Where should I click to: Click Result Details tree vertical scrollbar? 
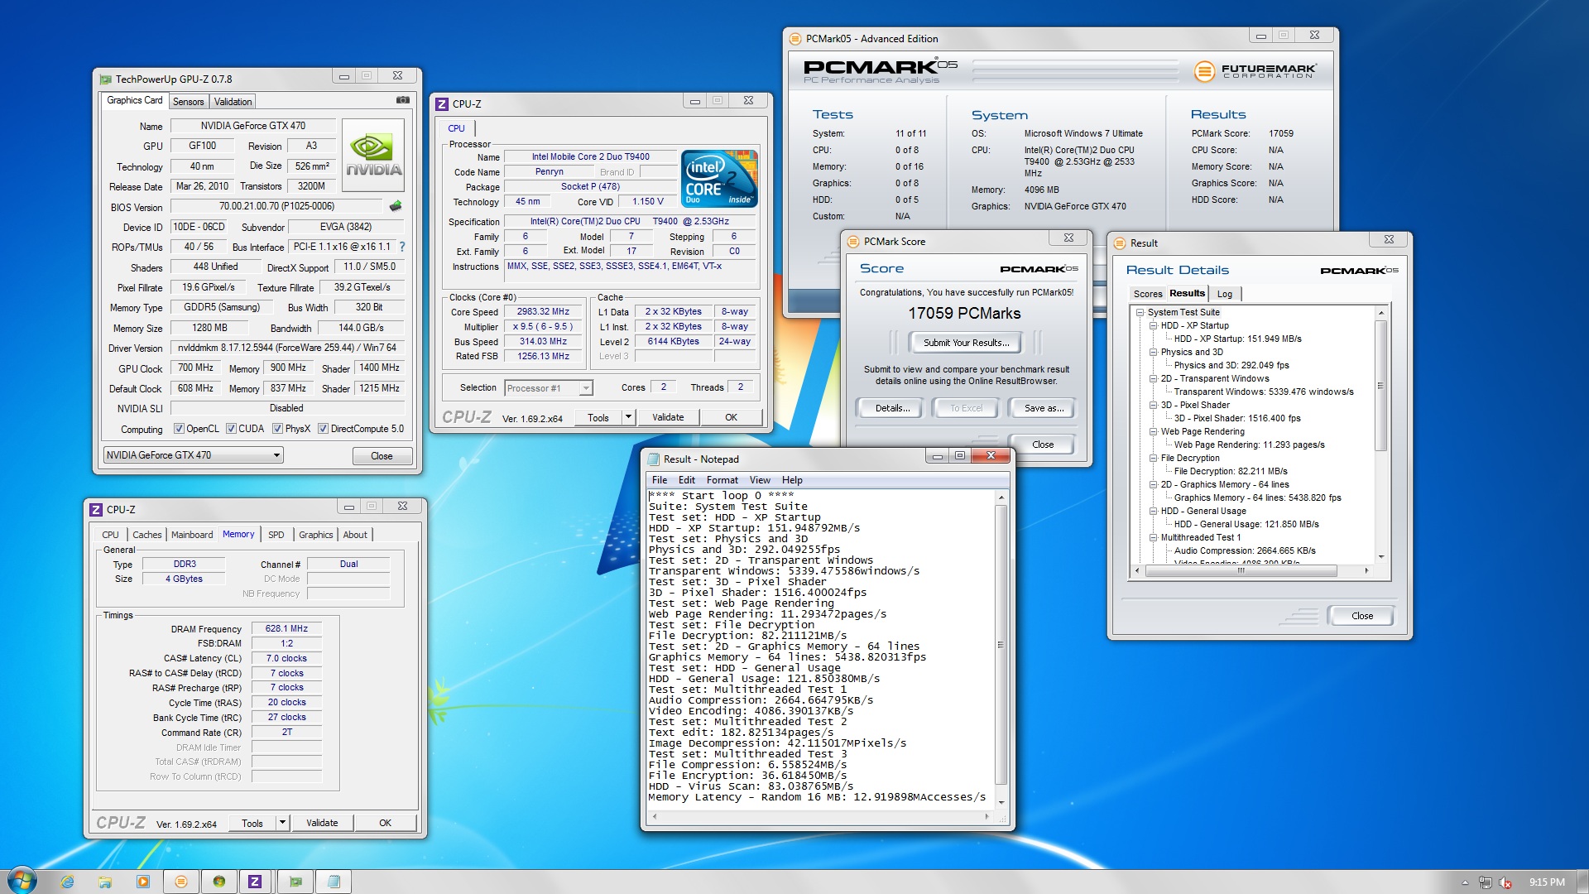pos(1380,435)
